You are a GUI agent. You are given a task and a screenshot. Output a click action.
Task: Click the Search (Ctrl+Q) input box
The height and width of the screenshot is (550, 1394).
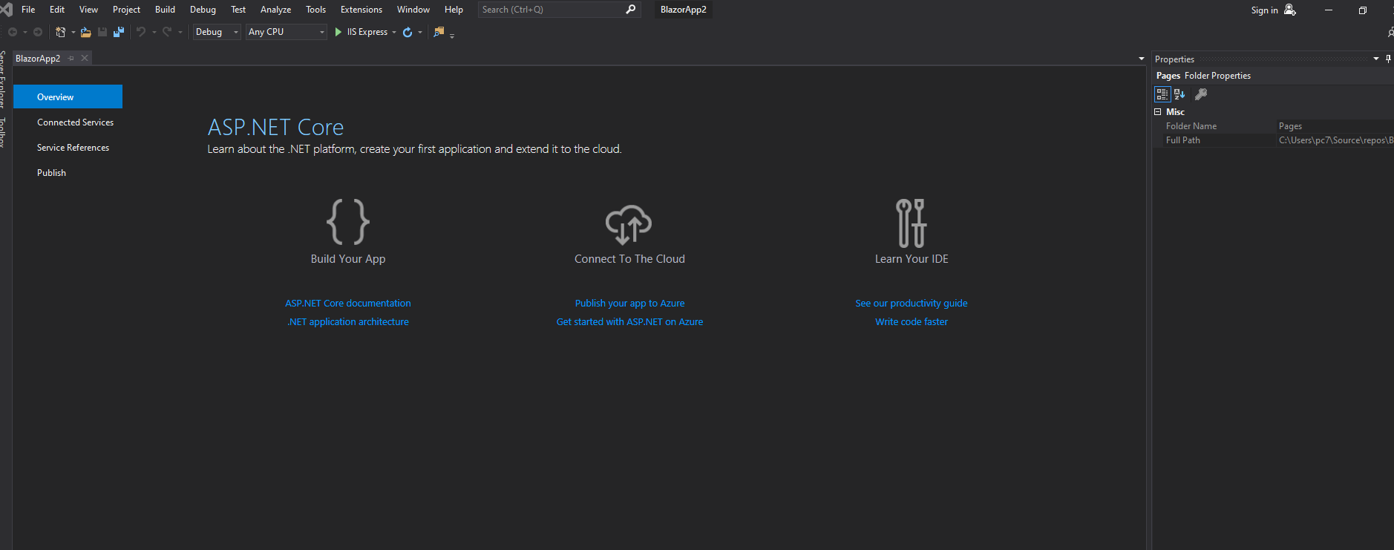[558, 10]
